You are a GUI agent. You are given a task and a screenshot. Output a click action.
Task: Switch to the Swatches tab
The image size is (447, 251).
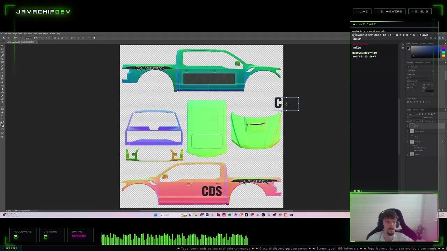[x=415, y=43]
